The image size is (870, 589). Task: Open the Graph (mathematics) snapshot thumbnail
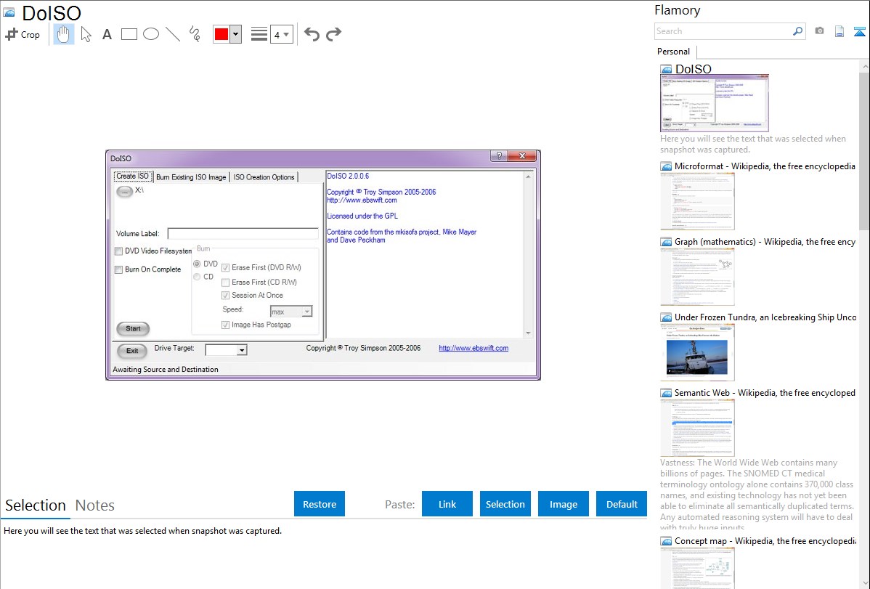pos(697,277)
